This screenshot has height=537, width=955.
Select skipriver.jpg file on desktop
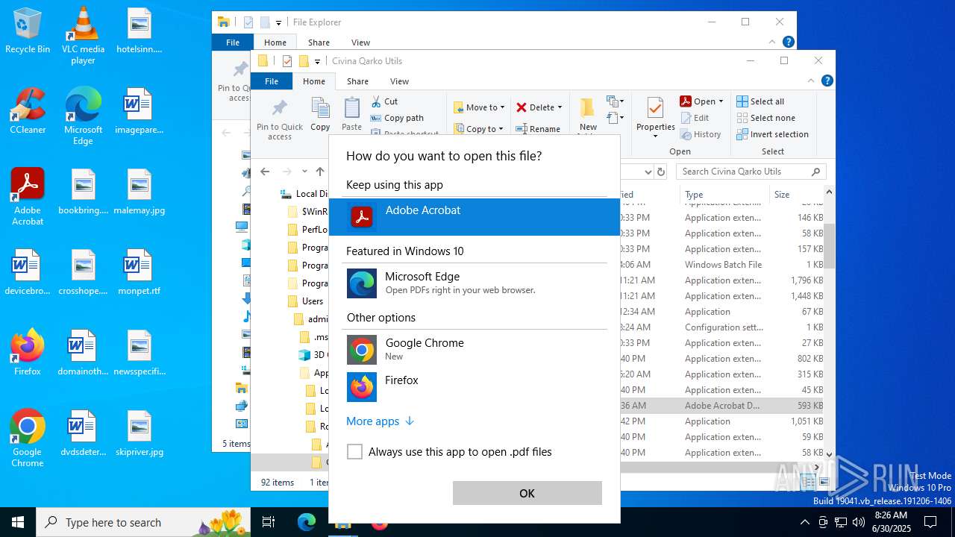[x=140, y=434]
